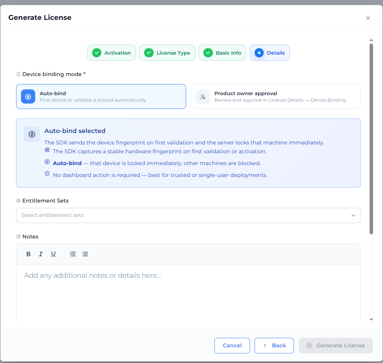The image size is (383, 363).
Task: Toggle italic formatting in Notes
Action: 41,254
